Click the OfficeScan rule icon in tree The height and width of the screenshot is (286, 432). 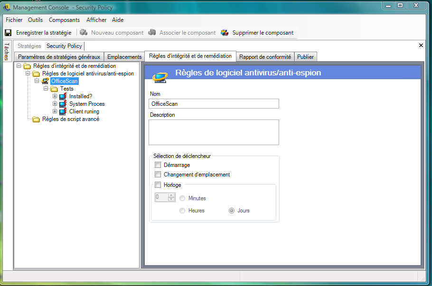(46, 81)
